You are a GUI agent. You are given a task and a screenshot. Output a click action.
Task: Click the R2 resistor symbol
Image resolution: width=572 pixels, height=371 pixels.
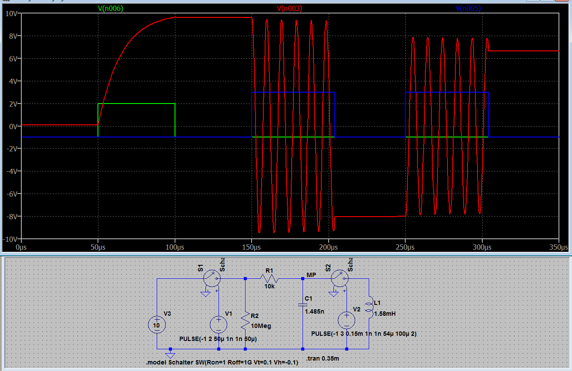[x=246, y=321]
